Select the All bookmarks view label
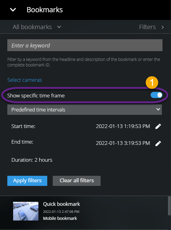Image resolution: width=171 pixels, height=230 pixels. pyautogui.click(x=32, y=27)
